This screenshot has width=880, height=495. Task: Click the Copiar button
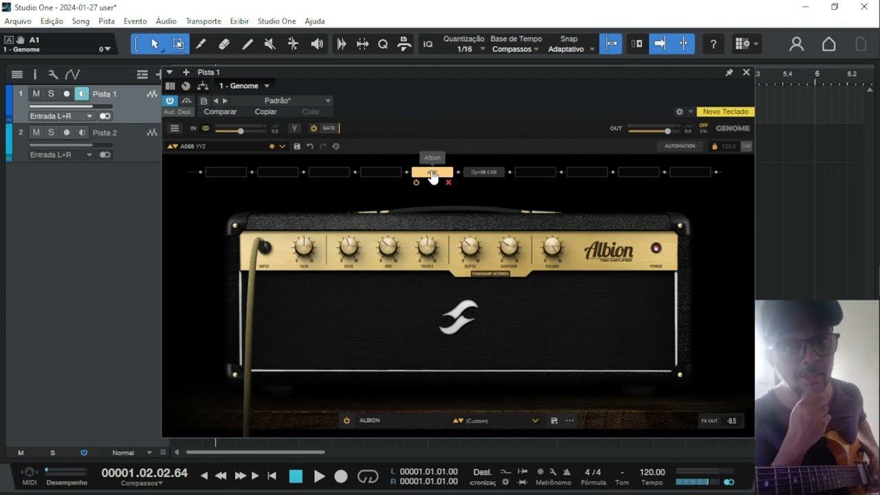pos(265,112)
